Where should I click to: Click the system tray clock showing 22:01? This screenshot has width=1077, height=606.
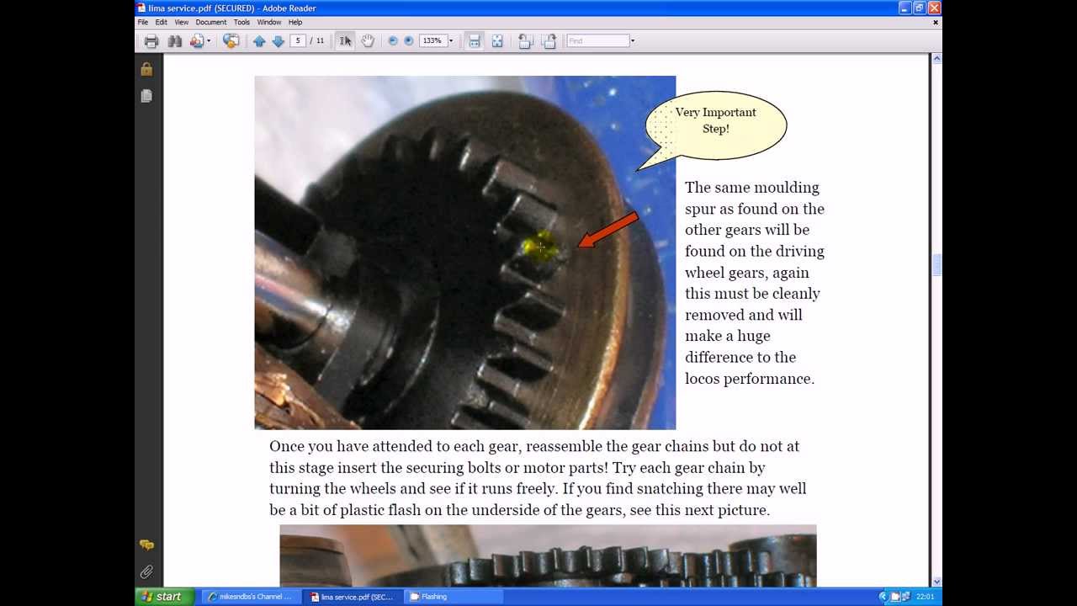tap(926, 597)
